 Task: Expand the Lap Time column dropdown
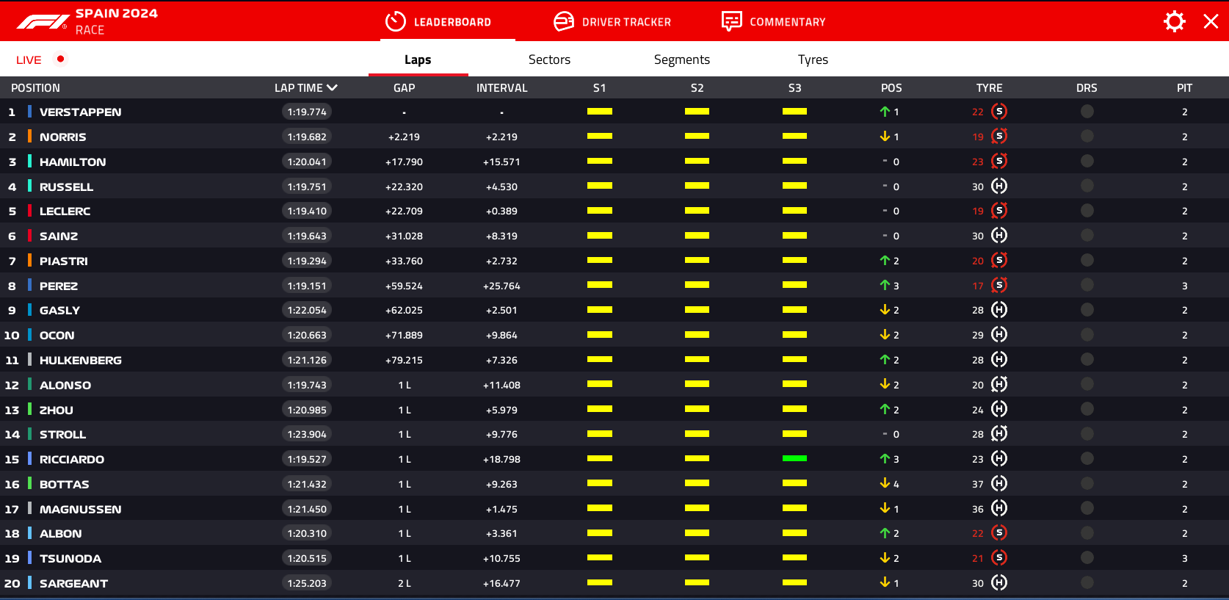coord(332,87)
